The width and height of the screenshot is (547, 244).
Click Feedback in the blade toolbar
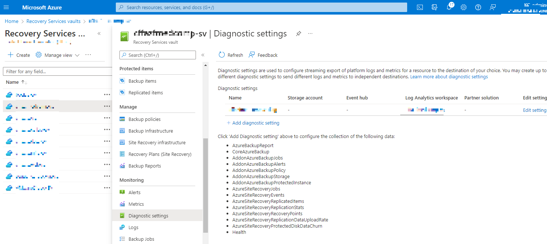pyautogui.click(x=263, y=55)
